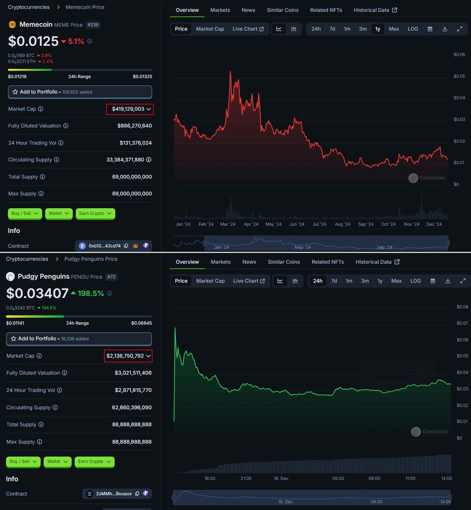Select Overview tab on Pudgy Penguins page
The height and width of the screenshot is (510, 471).
[x=187, y=262]
